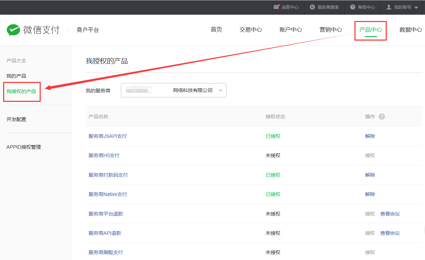Click the help center question icon
The width and height of the screenshot is (425, 260).
tap(353, 7)
